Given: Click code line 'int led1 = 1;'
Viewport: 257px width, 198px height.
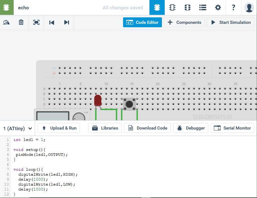Looking at the screenshot, I should coord(29,140).
